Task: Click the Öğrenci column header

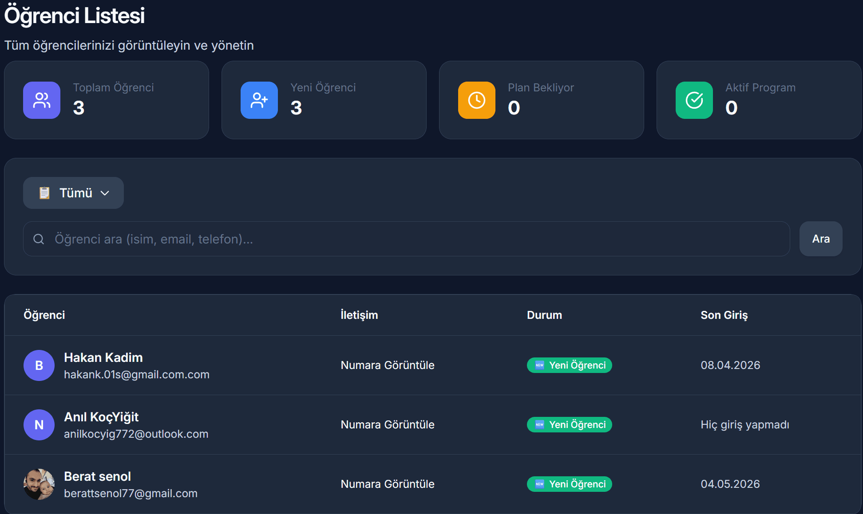Action: pyautogui.click(x=44, y=315)
